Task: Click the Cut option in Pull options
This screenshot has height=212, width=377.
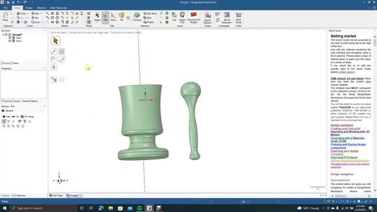Action: (15, 117)
